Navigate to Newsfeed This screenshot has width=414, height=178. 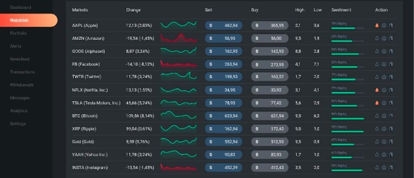tap(20, 59)
